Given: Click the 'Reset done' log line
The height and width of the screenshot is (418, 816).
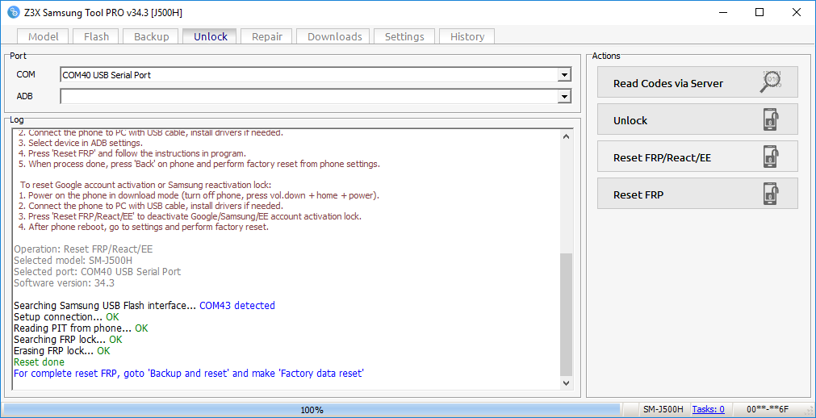Looking at the screenshot, I should [39, 362].
